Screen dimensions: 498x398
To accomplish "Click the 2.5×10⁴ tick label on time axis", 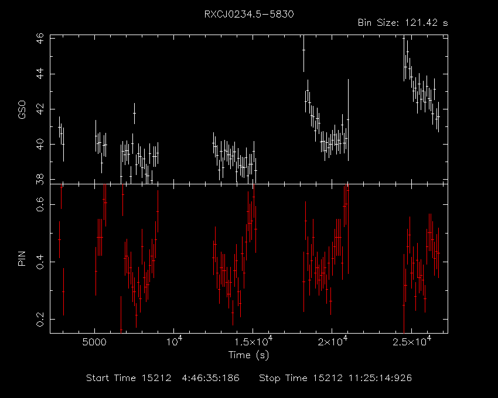I will point(412,341).
